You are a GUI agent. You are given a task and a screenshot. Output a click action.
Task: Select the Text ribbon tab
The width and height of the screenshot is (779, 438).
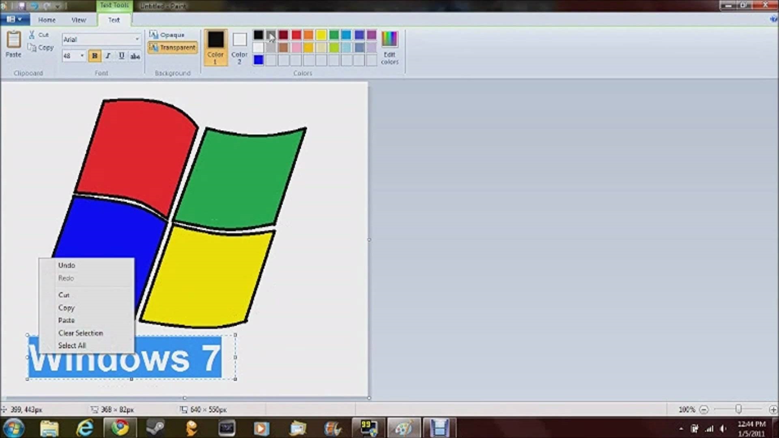coord(114,20)
